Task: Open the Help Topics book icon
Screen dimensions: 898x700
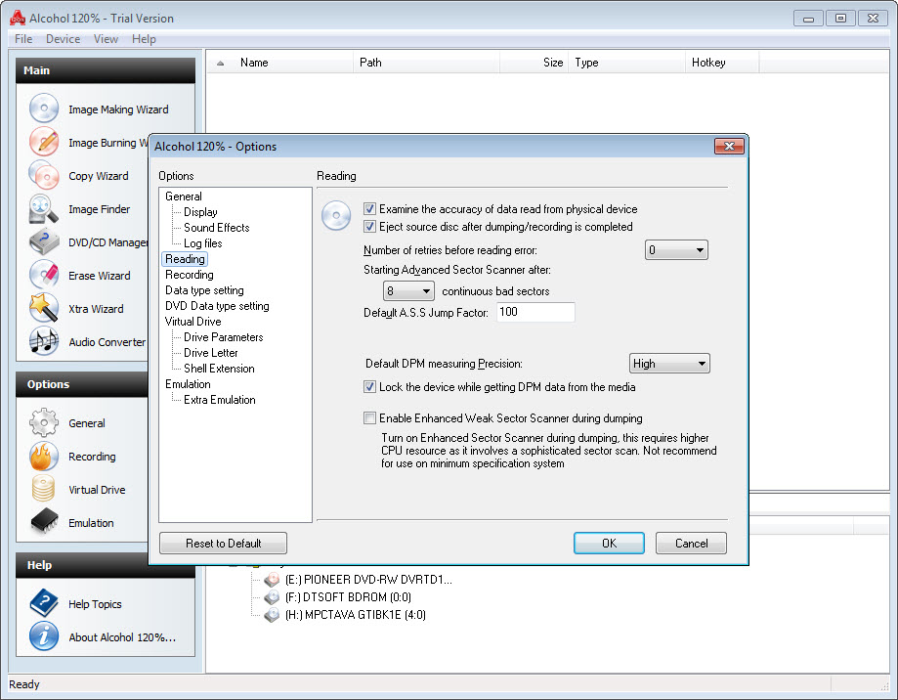Action: click(x=44, y=603)
